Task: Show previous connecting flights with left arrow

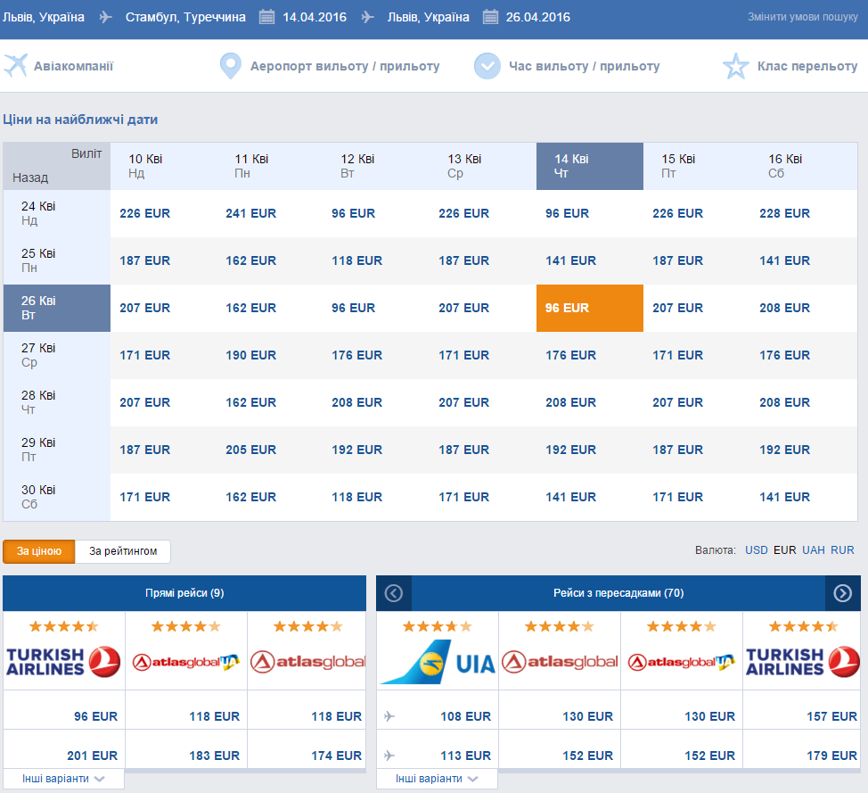Action: pos(394,593)
